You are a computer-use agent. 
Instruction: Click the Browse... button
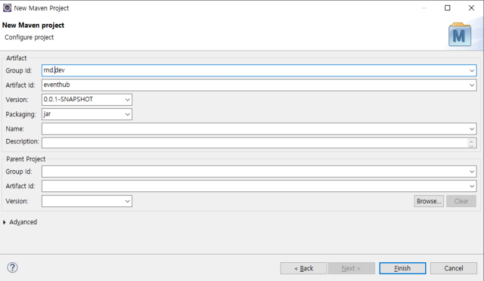(x=429, y=201)
